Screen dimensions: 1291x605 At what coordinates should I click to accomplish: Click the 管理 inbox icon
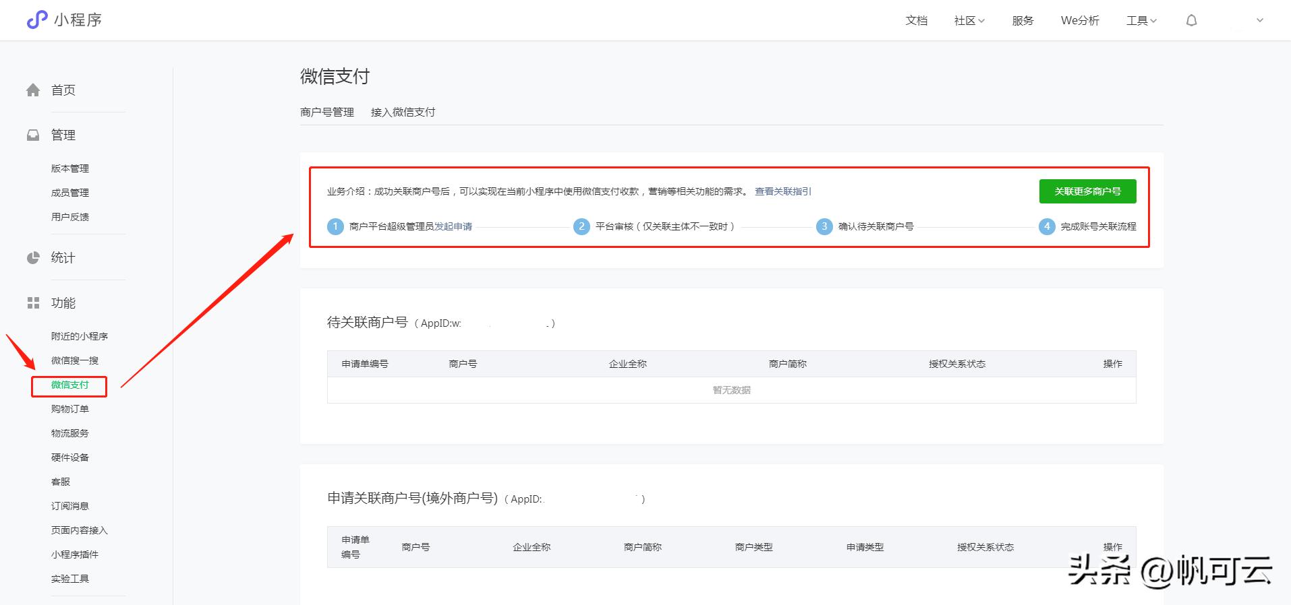click(x=33, y=135)
